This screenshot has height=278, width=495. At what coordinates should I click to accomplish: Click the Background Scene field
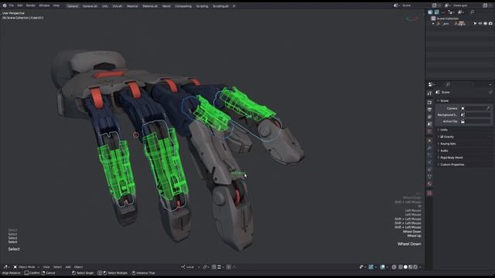coord(476,115)
